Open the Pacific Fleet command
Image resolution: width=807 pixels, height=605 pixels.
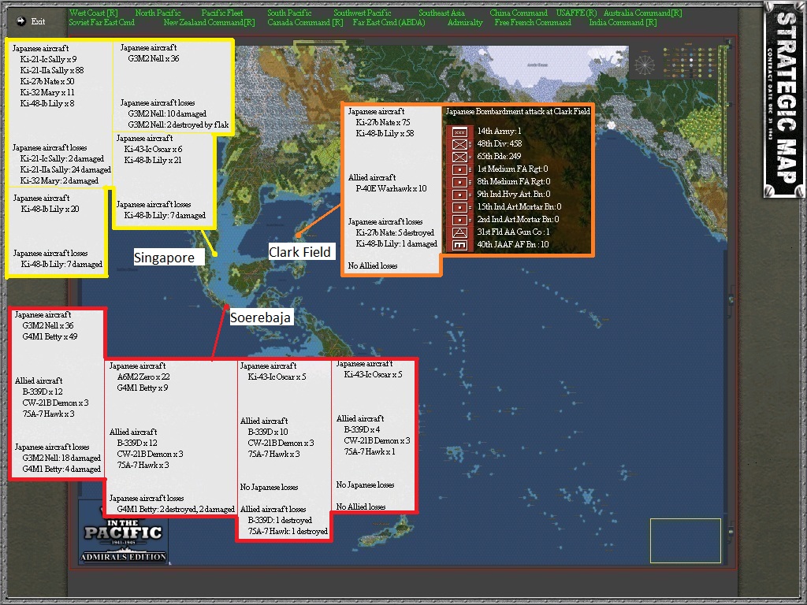pos(221,13)
